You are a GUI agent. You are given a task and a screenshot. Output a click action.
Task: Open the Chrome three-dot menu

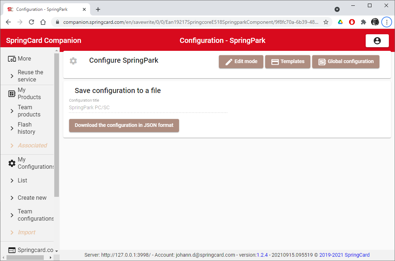tap(387, 22)
